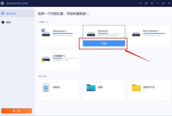Click the blue 扫描 button
The width and height of the screenshot is (172, 116).
[104, 43]
